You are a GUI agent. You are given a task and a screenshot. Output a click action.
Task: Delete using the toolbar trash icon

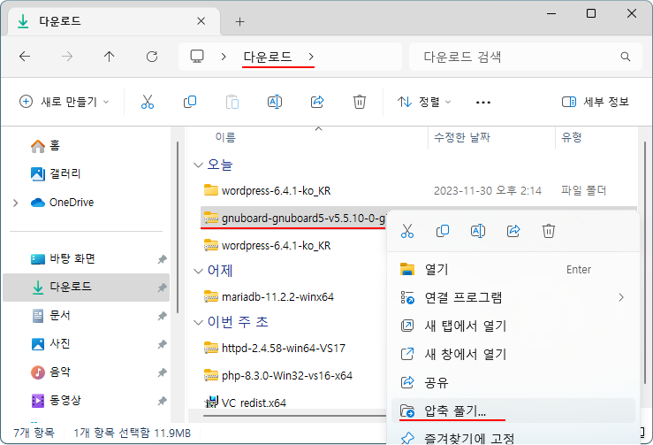pos(360,102)
